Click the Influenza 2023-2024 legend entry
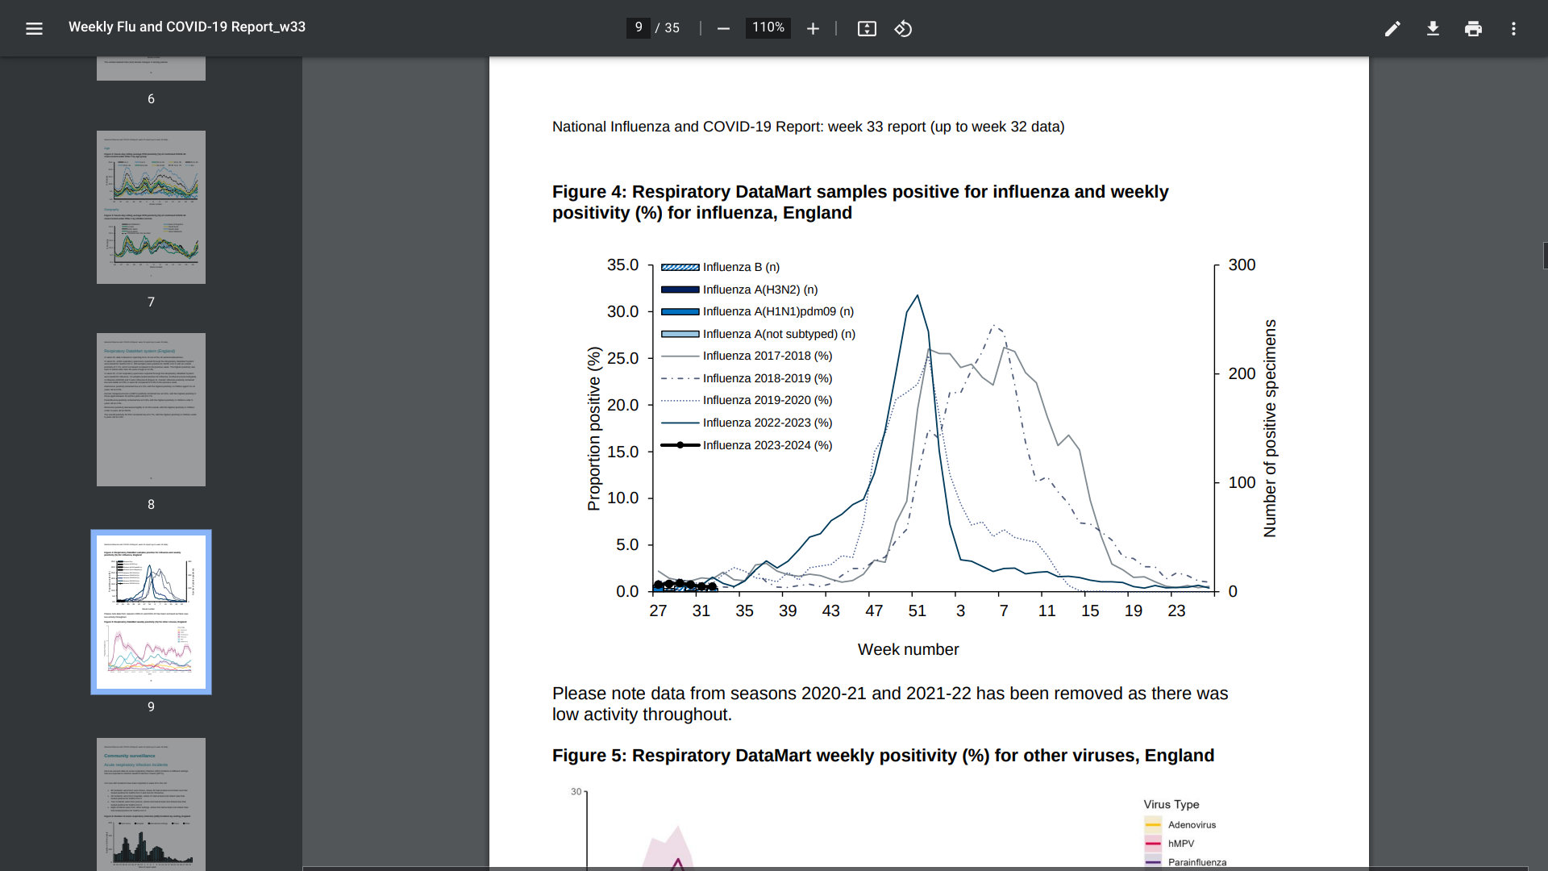 [x=767, y=445]
